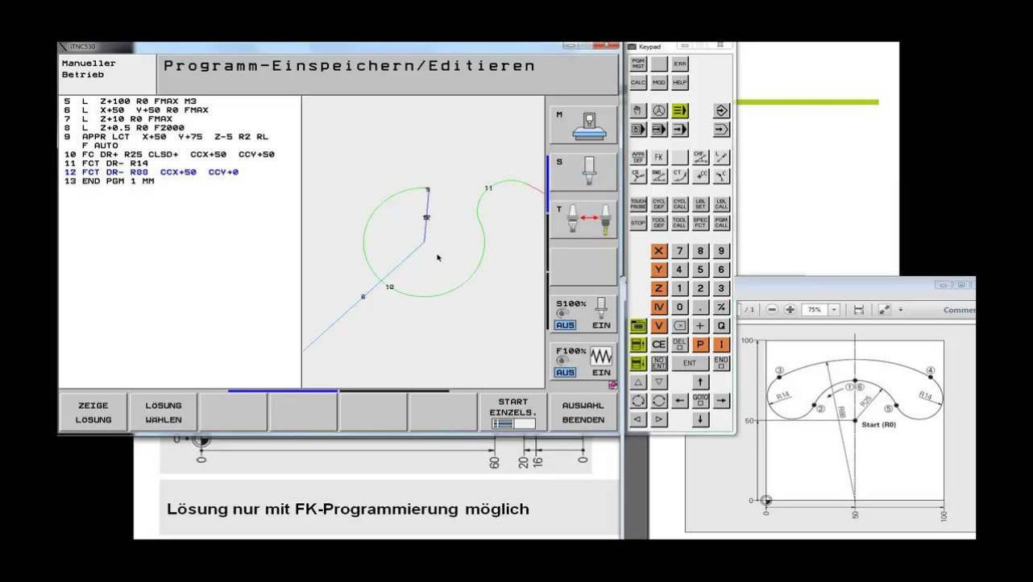The width and height of the screenshot is (1033, 582).
Task: Click the MOD key on keypad
Action: [x=659, y=82]
